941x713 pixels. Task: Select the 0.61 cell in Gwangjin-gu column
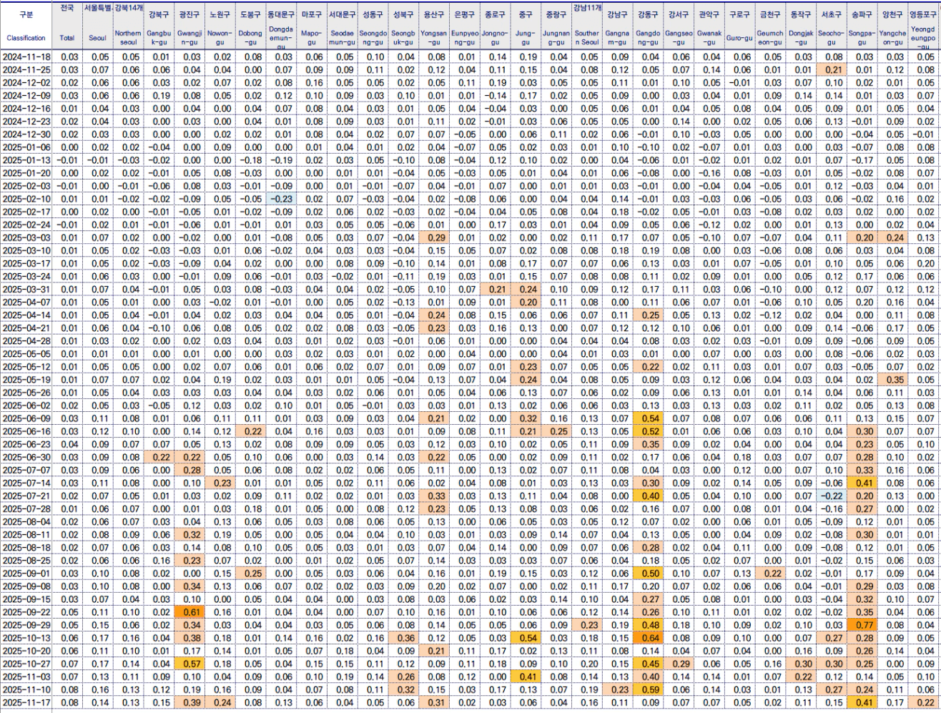pos(189,612)
